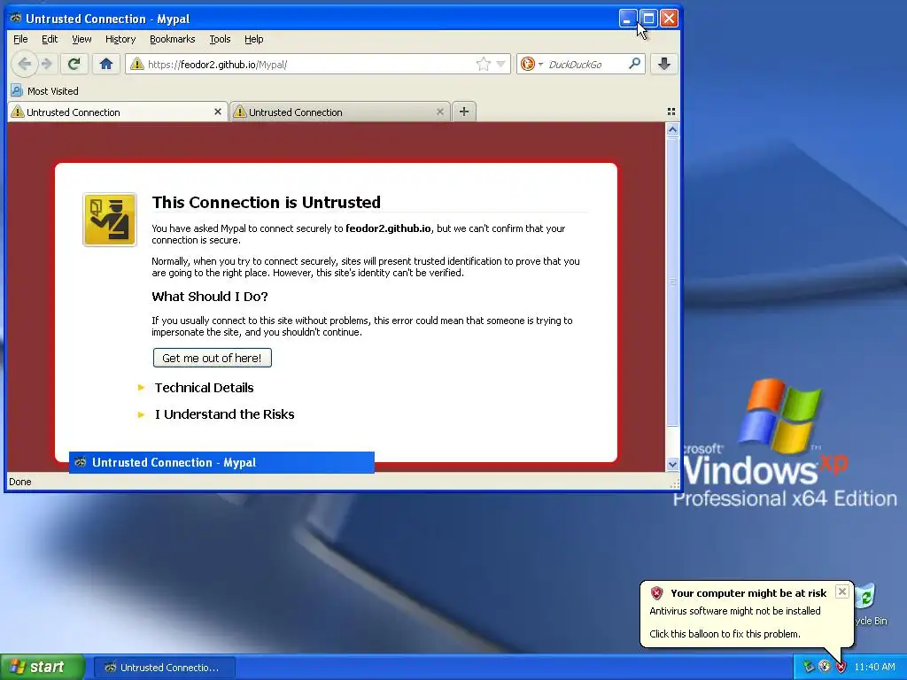Image resolution: width=907 pixels, height=680 pixels.
Task: Open the address bar history dropdown
Action: coord(501,64)
